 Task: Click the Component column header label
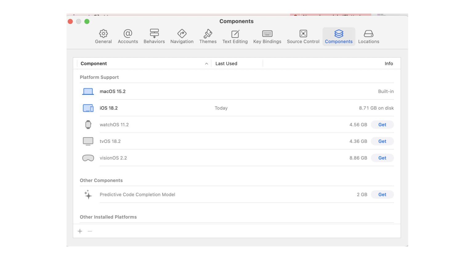[x=94, y=63]
